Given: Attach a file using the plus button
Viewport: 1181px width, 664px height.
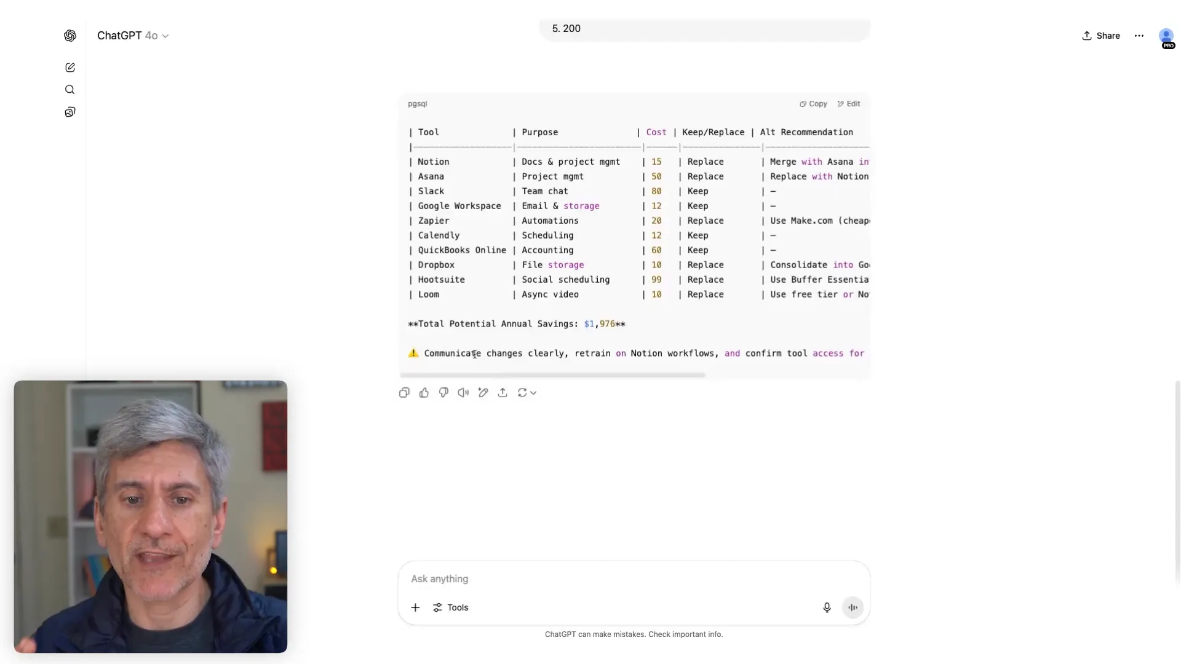Looking at the screenshot, I should point(415,607).
